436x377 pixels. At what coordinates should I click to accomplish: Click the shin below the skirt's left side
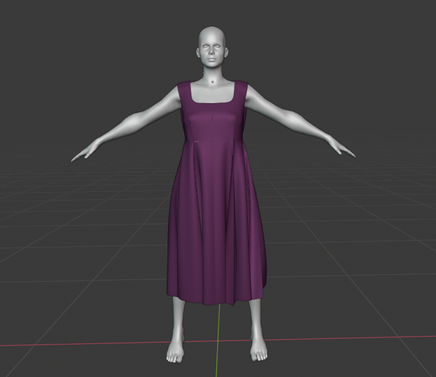click(178, 319)
